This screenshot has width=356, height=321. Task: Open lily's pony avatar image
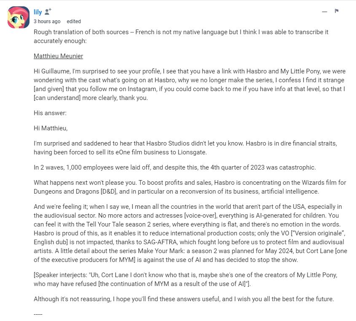coord(18,17)
